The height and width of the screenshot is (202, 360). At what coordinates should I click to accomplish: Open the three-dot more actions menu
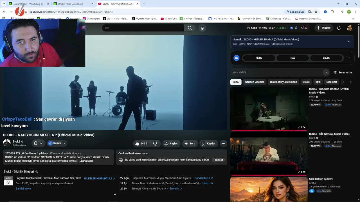[x=223, y=143]
